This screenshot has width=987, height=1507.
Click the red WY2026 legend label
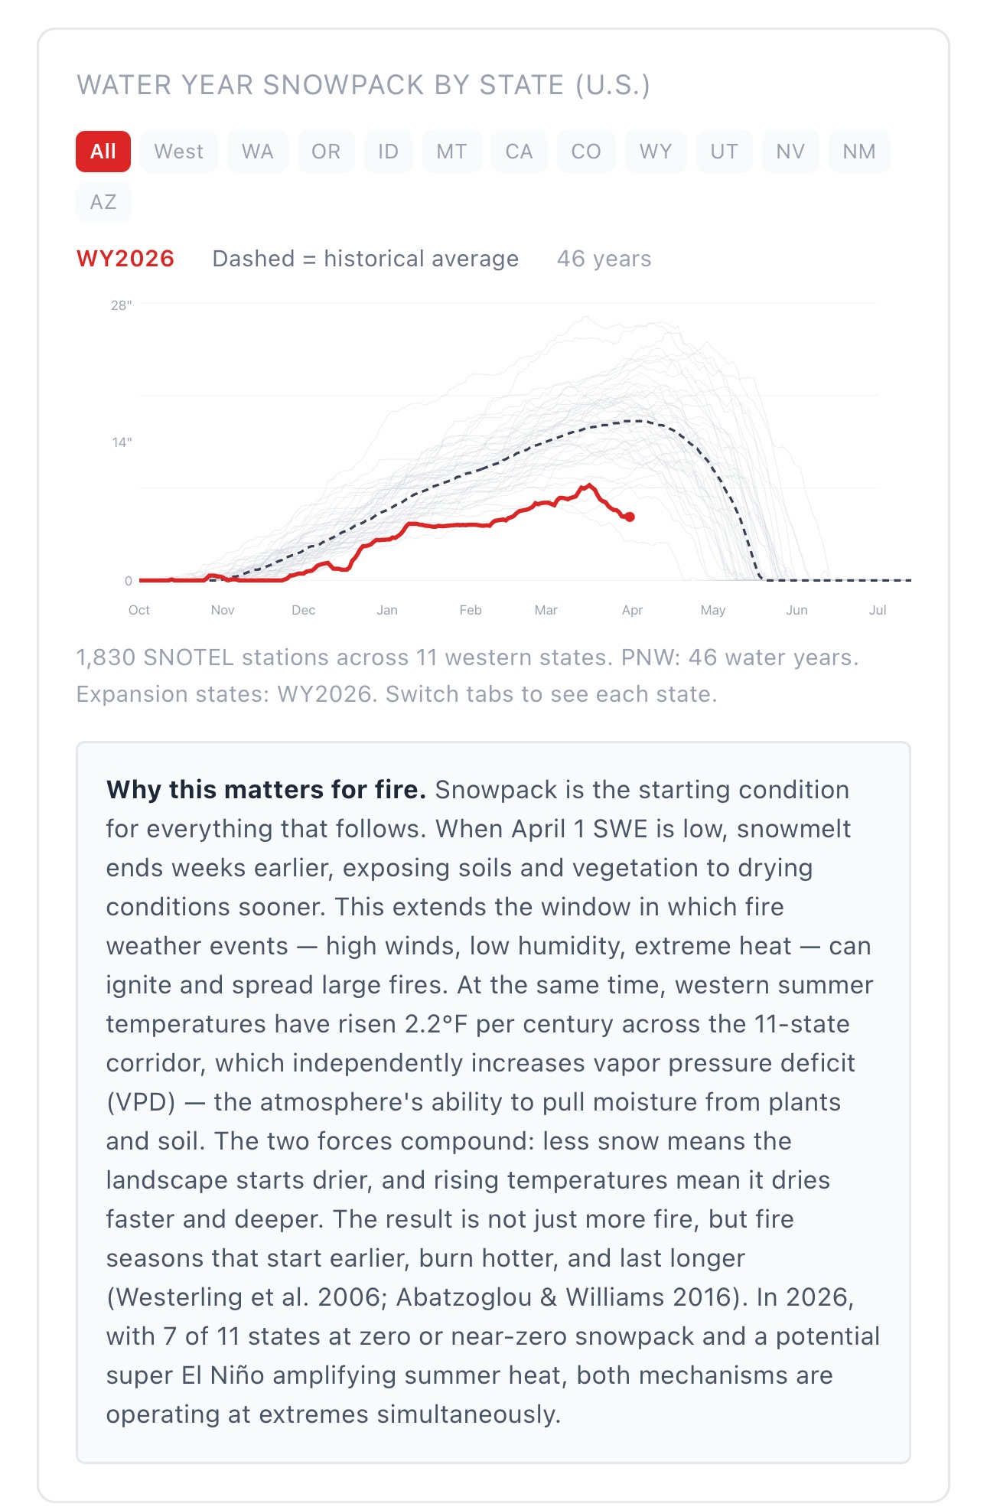[125, 259]
